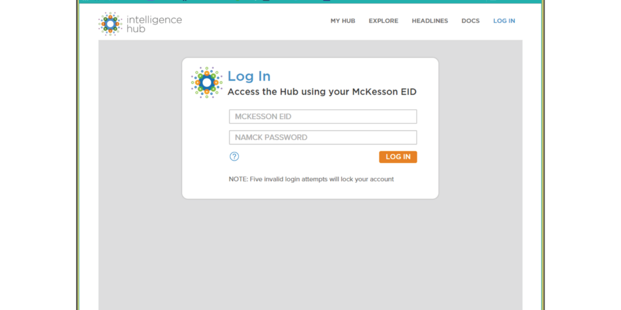Open the MY HUB navigation item
This screenshot has width=621, height=310.
342,21
